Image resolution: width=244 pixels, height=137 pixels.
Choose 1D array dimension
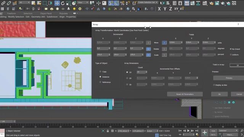129,72
